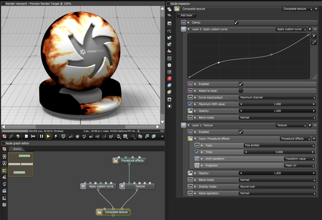Toggle Layer 1 Texture Enabled checkbox
The width and height of the screenshot is (322, 220).
click(x=241, y=132)
